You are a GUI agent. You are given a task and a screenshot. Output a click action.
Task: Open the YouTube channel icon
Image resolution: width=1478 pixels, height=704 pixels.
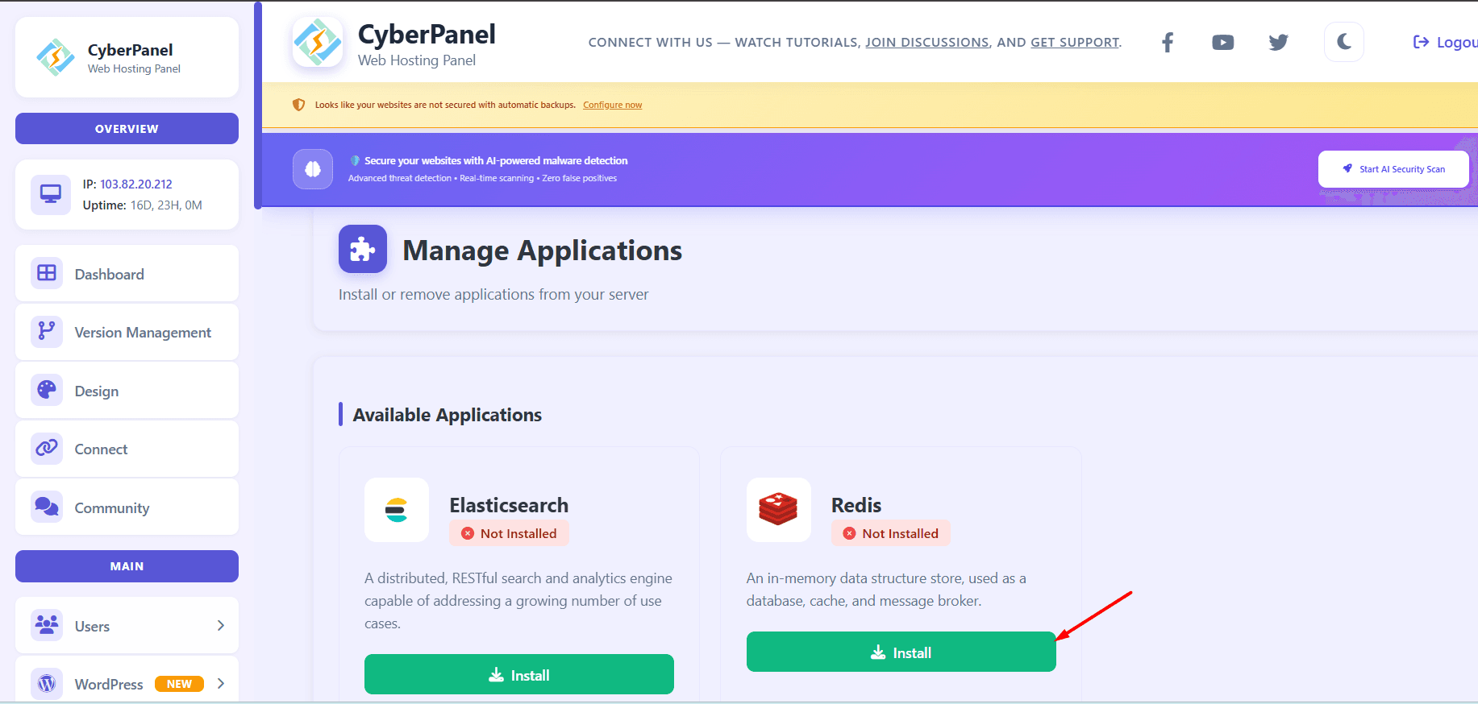tap(1222, 43)
